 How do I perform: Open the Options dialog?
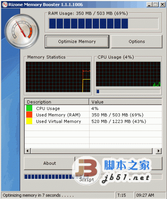click(x=137, y=41)
